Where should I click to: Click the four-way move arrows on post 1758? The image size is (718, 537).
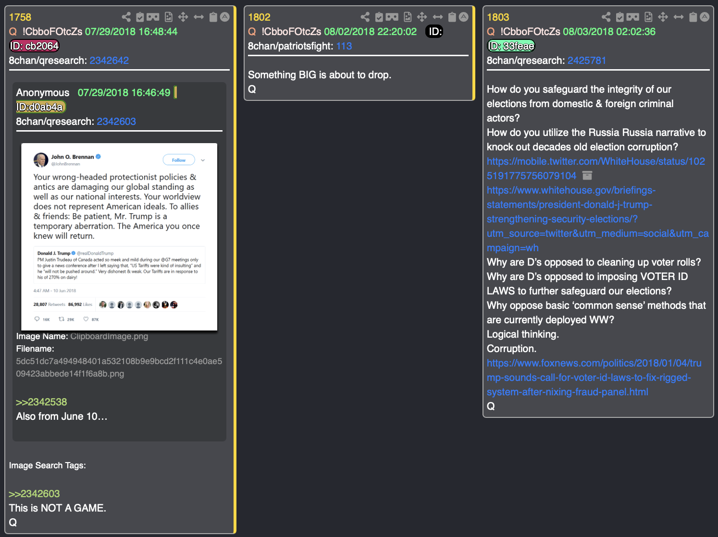(x=183, y=17)
